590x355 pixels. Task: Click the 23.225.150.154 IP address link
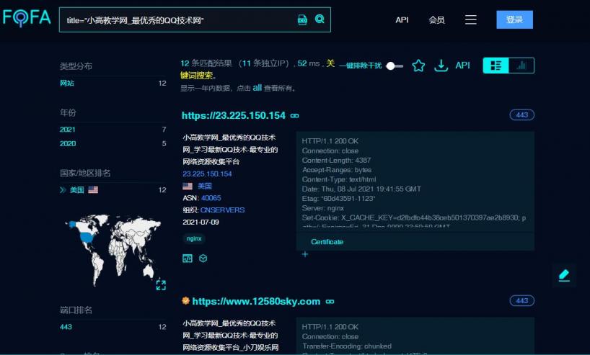[207, 174]
